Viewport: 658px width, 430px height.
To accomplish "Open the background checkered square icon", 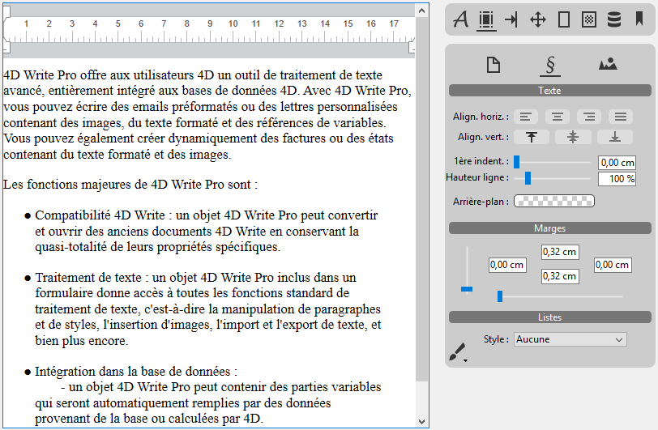I will [589, 19].
